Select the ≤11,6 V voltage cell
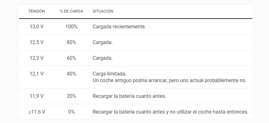This screenshot has width=269, height=123. 37,112
